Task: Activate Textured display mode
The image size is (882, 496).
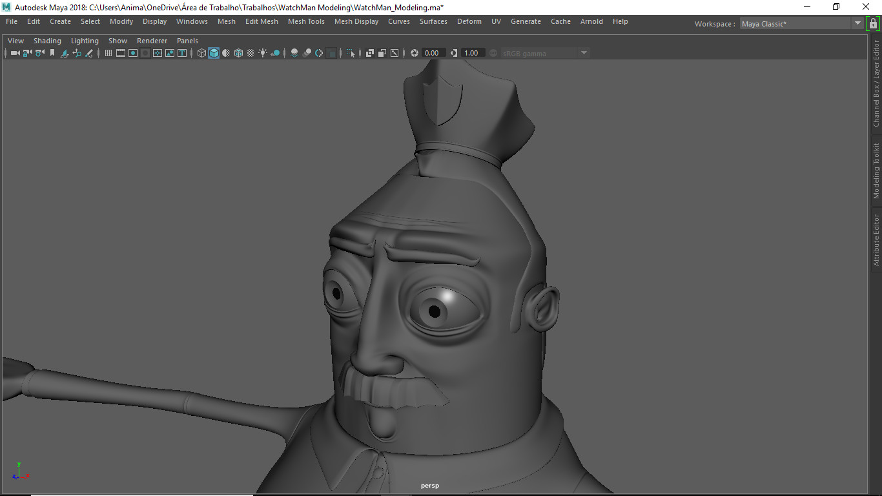Action: point(238,53)
